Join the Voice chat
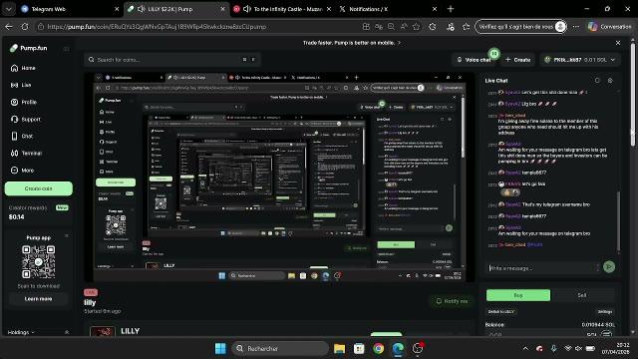638x359 pixels. click(475, 60)
